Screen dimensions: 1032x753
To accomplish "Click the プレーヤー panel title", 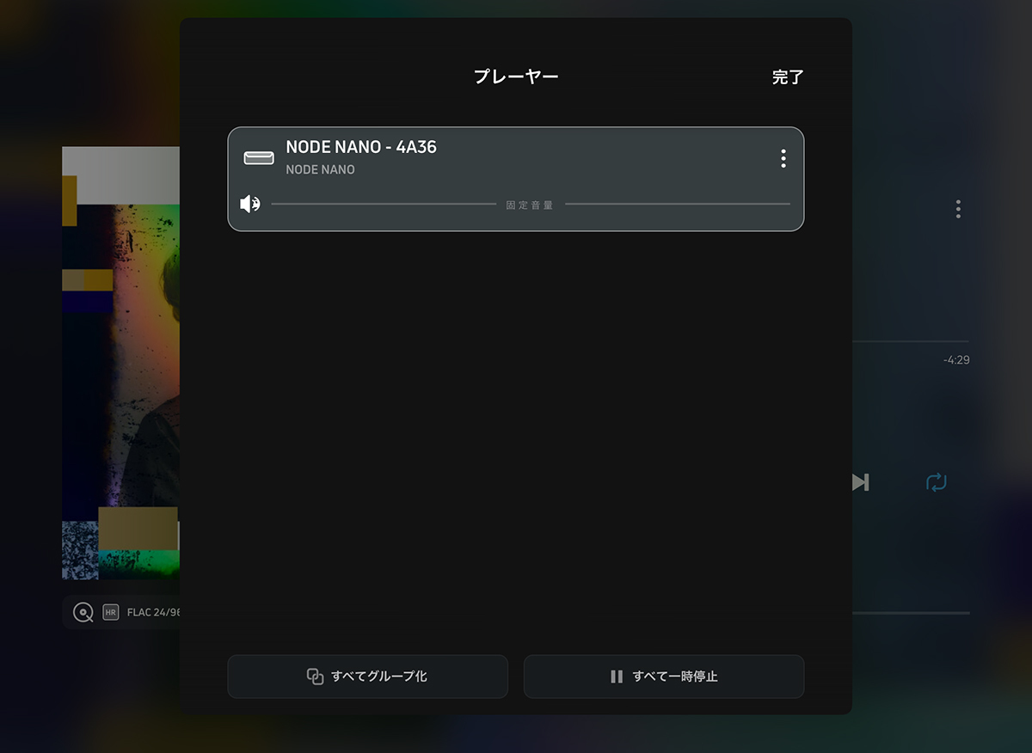I will click(x=516, y=77).
